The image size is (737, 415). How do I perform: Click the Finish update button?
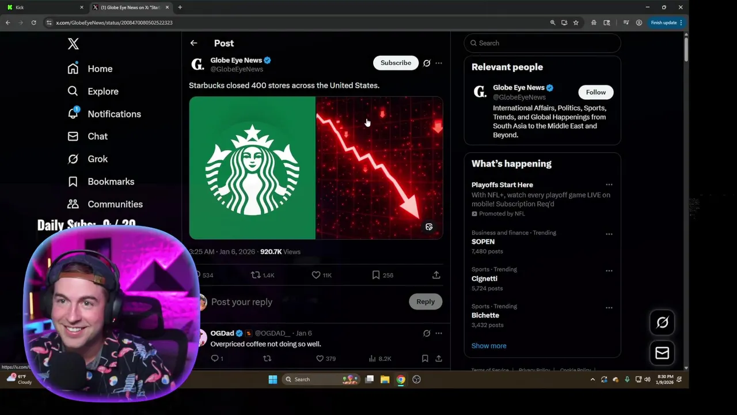666,22
